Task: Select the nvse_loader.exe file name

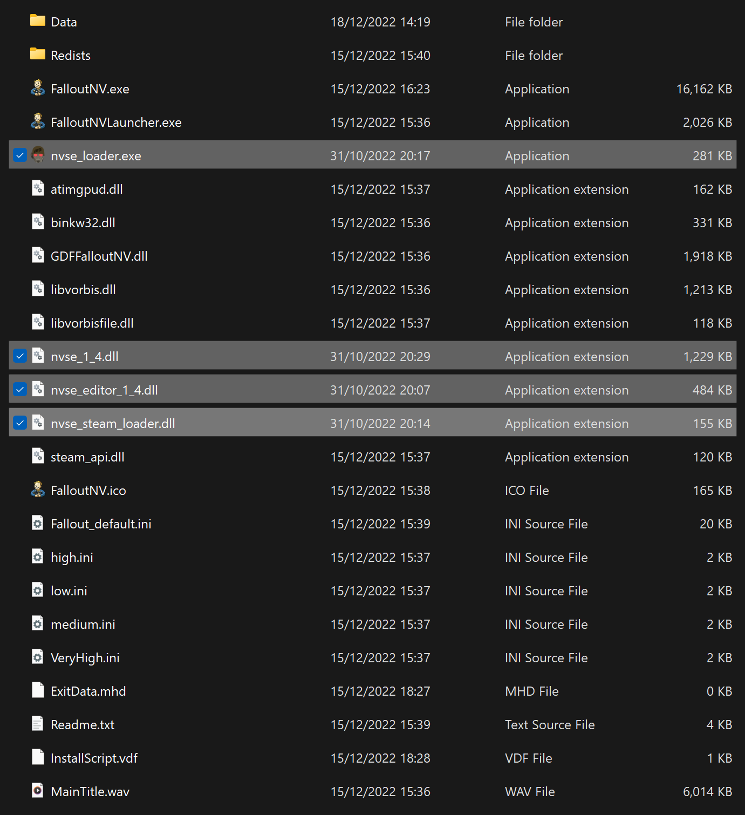Action: click(x=96, y=156)
